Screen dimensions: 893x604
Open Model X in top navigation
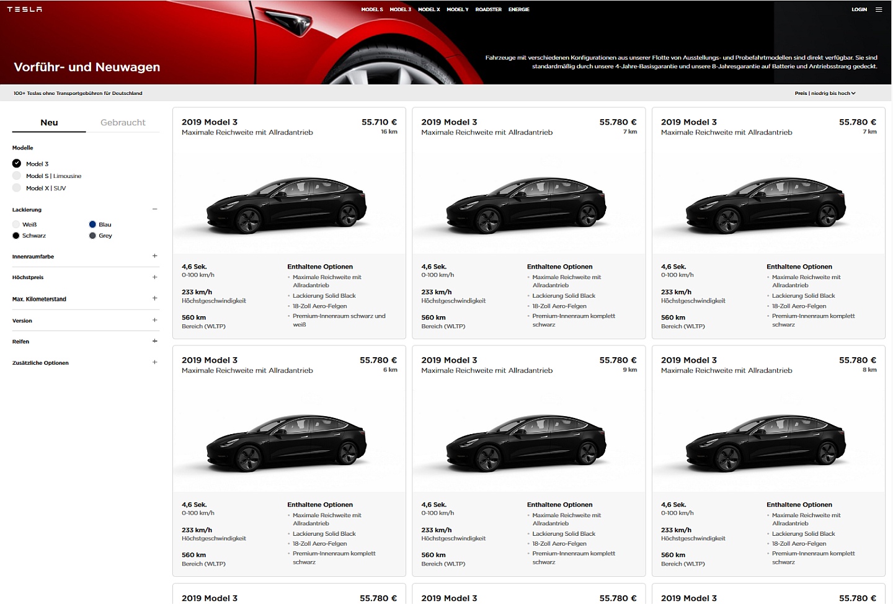(429, 9)
